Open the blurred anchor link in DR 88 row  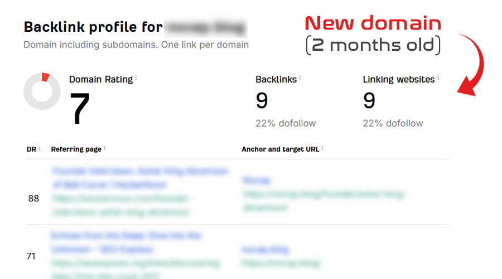click(x=257, y=181)
